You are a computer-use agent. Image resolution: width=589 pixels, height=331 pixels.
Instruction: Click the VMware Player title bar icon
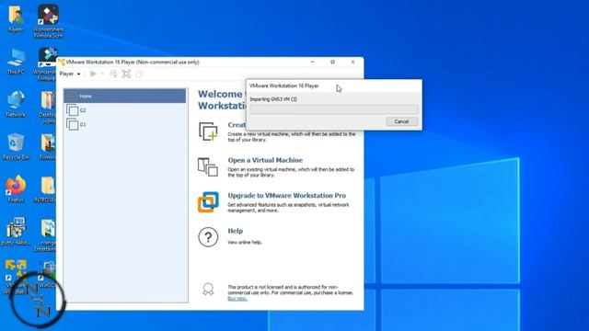(x=62, y=62)
